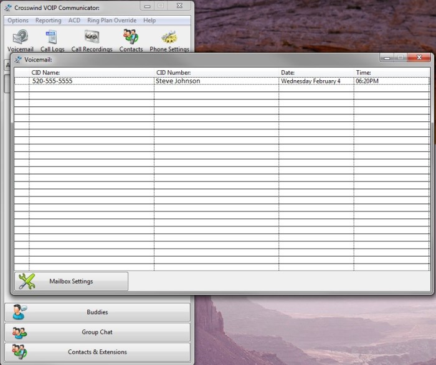Close the Voicemail window

pos(419,57)
